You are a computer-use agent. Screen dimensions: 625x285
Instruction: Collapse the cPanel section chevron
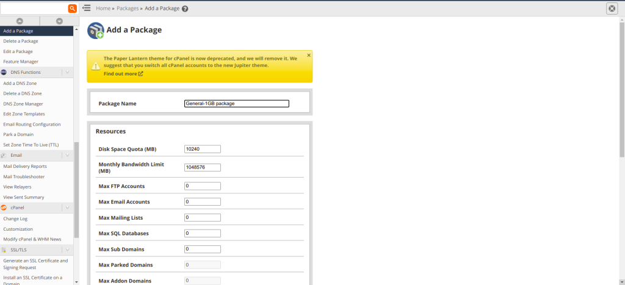click(x=67, y=207)
